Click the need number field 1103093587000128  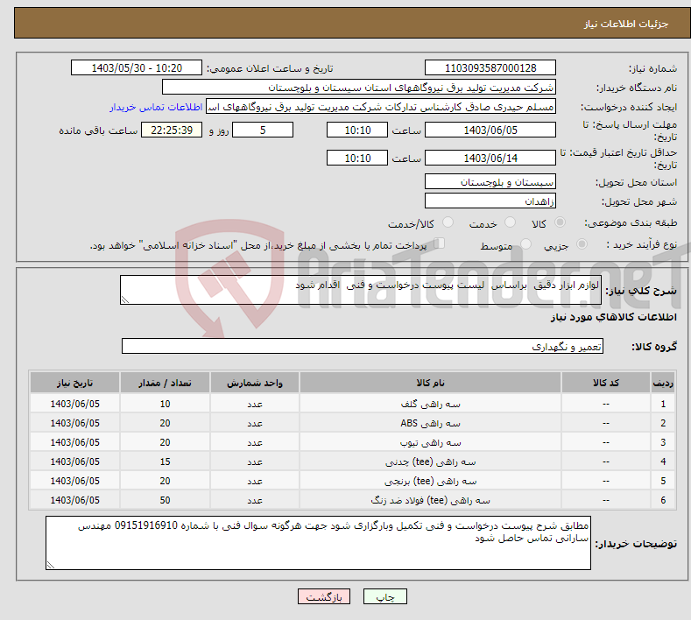click(490, 67)
